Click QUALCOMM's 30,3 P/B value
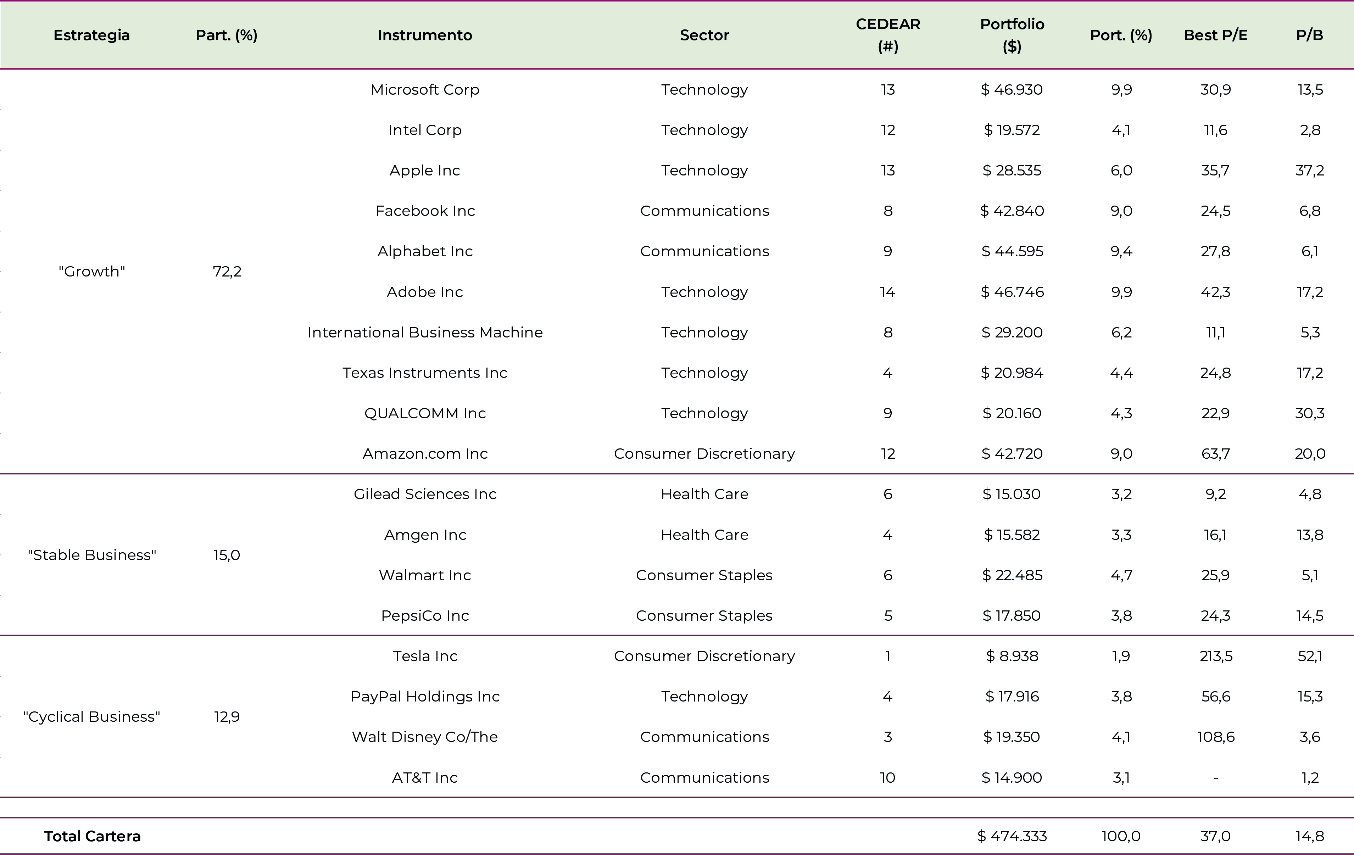The height and width of the screenshot is (855, 1354). point(1310,413)
